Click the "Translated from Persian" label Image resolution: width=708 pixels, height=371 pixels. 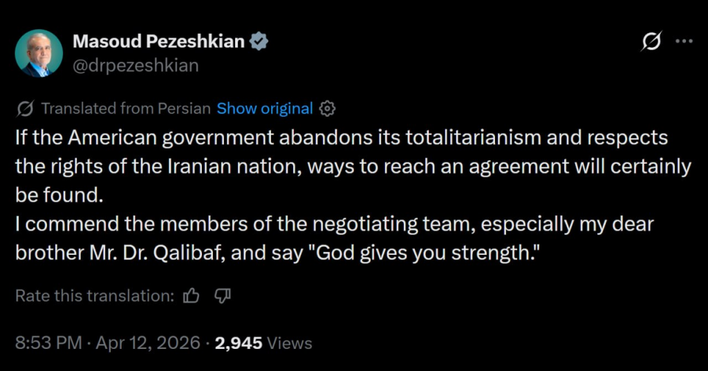coord(125,108)
